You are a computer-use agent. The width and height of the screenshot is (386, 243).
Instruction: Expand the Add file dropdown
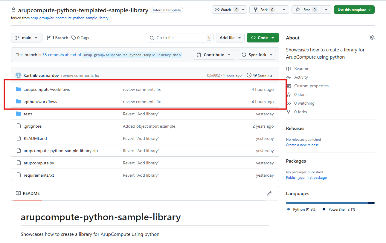(x=230, y=38)
